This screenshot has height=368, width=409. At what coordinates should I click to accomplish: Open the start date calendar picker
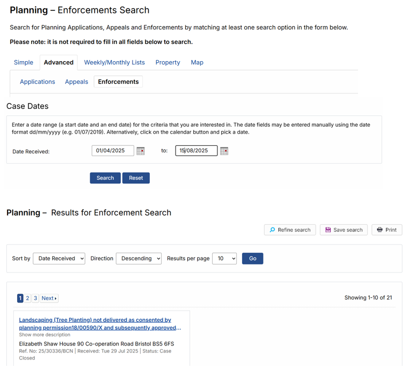click(140, 151)
